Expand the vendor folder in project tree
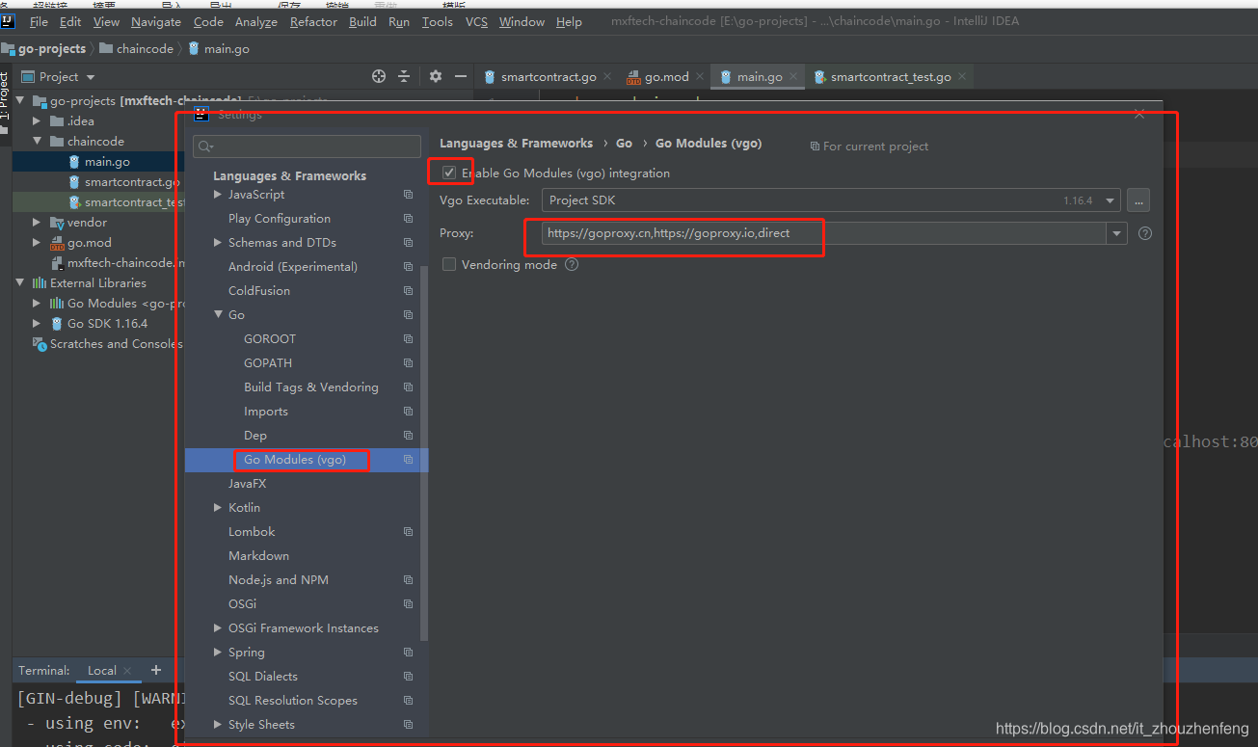1258x747 pixels. 37,223
